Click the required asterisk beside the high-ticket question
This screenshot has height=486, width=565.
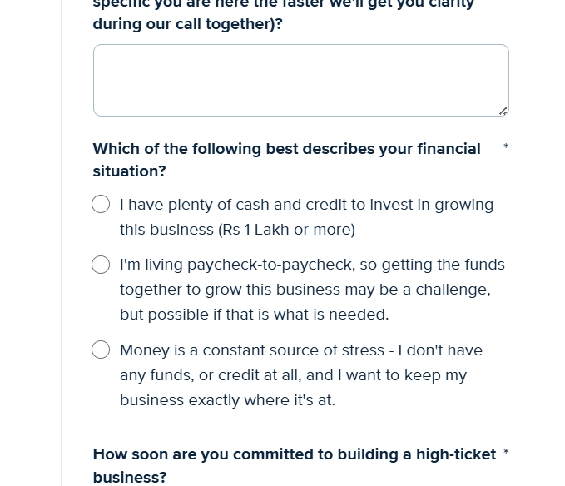[506, 452]
